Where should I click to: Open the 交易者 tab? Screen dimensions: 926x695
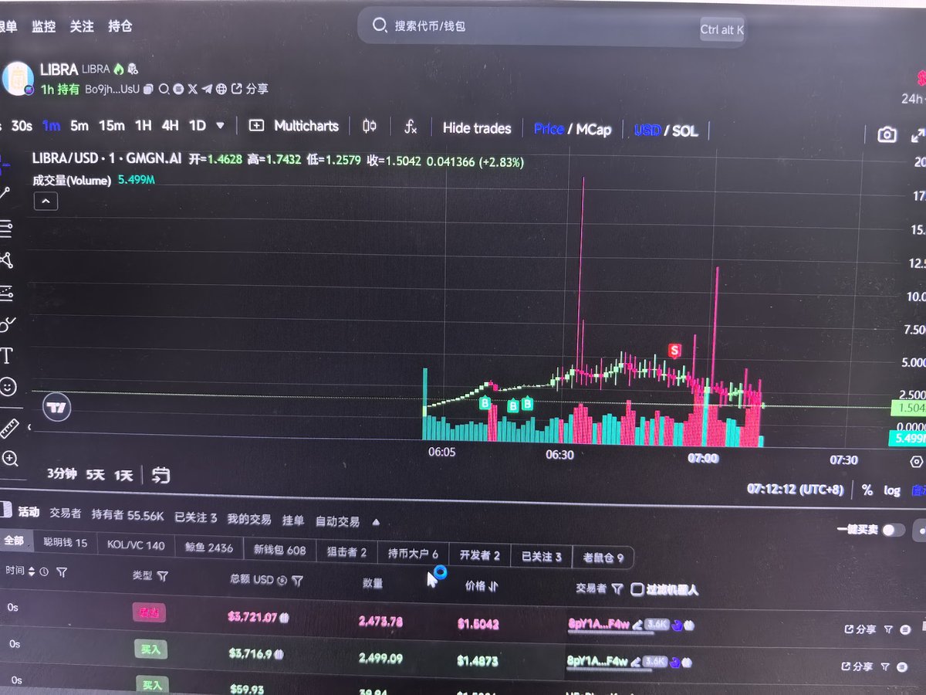[x=65, y=513]
